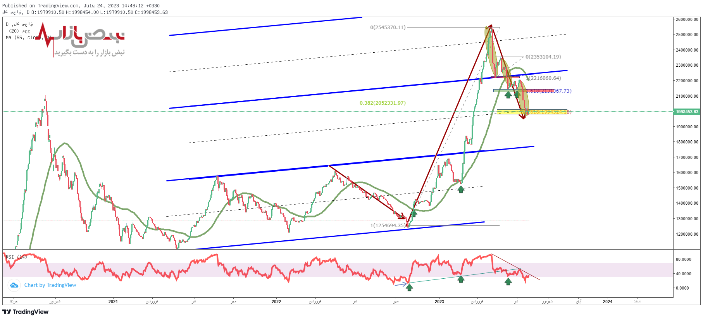Viewport: 703px width, 319px height.
Task: Click the 1(1254694.35) Fibonacci label
Action: (x=388, y=226)
